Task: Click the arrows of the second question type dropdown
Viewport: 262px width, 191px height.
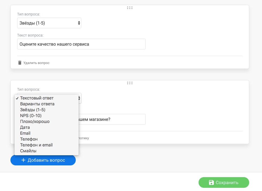Action: tap(79, 98)
